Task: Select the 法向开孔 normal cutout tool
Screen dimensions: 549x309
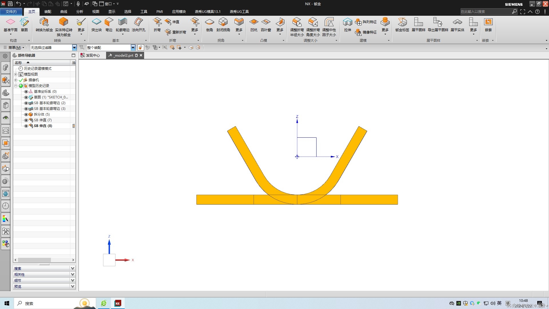Action: click(x=139, y=25)
